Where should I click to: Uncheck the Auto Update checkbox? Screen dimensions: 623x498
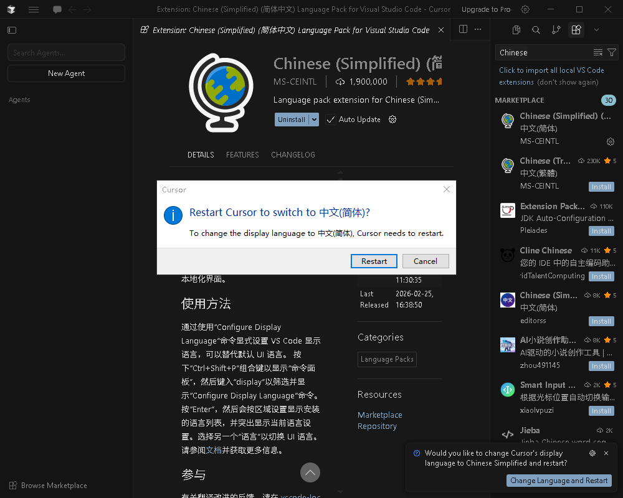[x=331, y=120]
